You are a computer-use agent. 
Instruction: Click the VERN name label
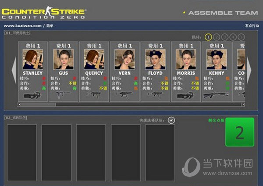click(124, 73)
